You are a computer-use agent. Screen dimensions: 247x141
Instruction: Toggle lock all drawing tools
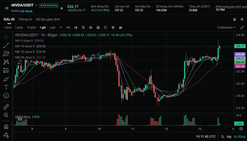coord(6,135)
